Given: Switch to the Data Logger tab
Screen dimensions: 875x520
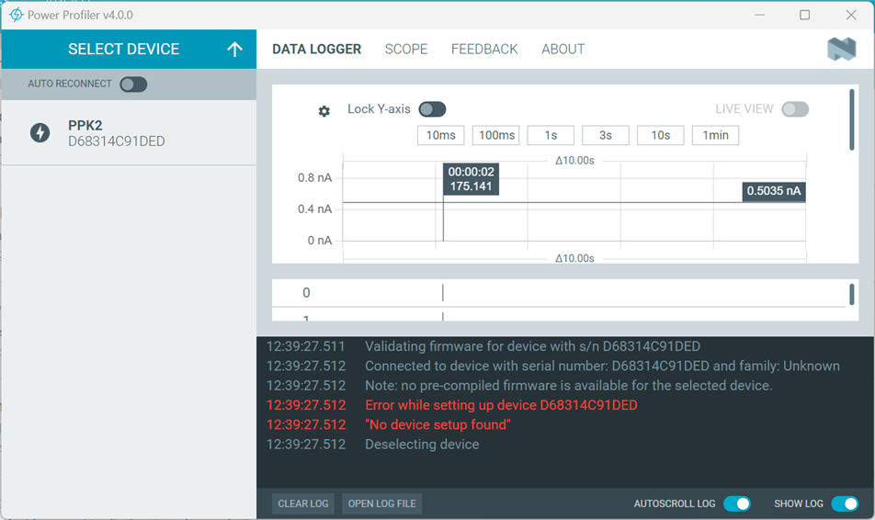Looking at the screenshot, I should (x=316, y=49).
